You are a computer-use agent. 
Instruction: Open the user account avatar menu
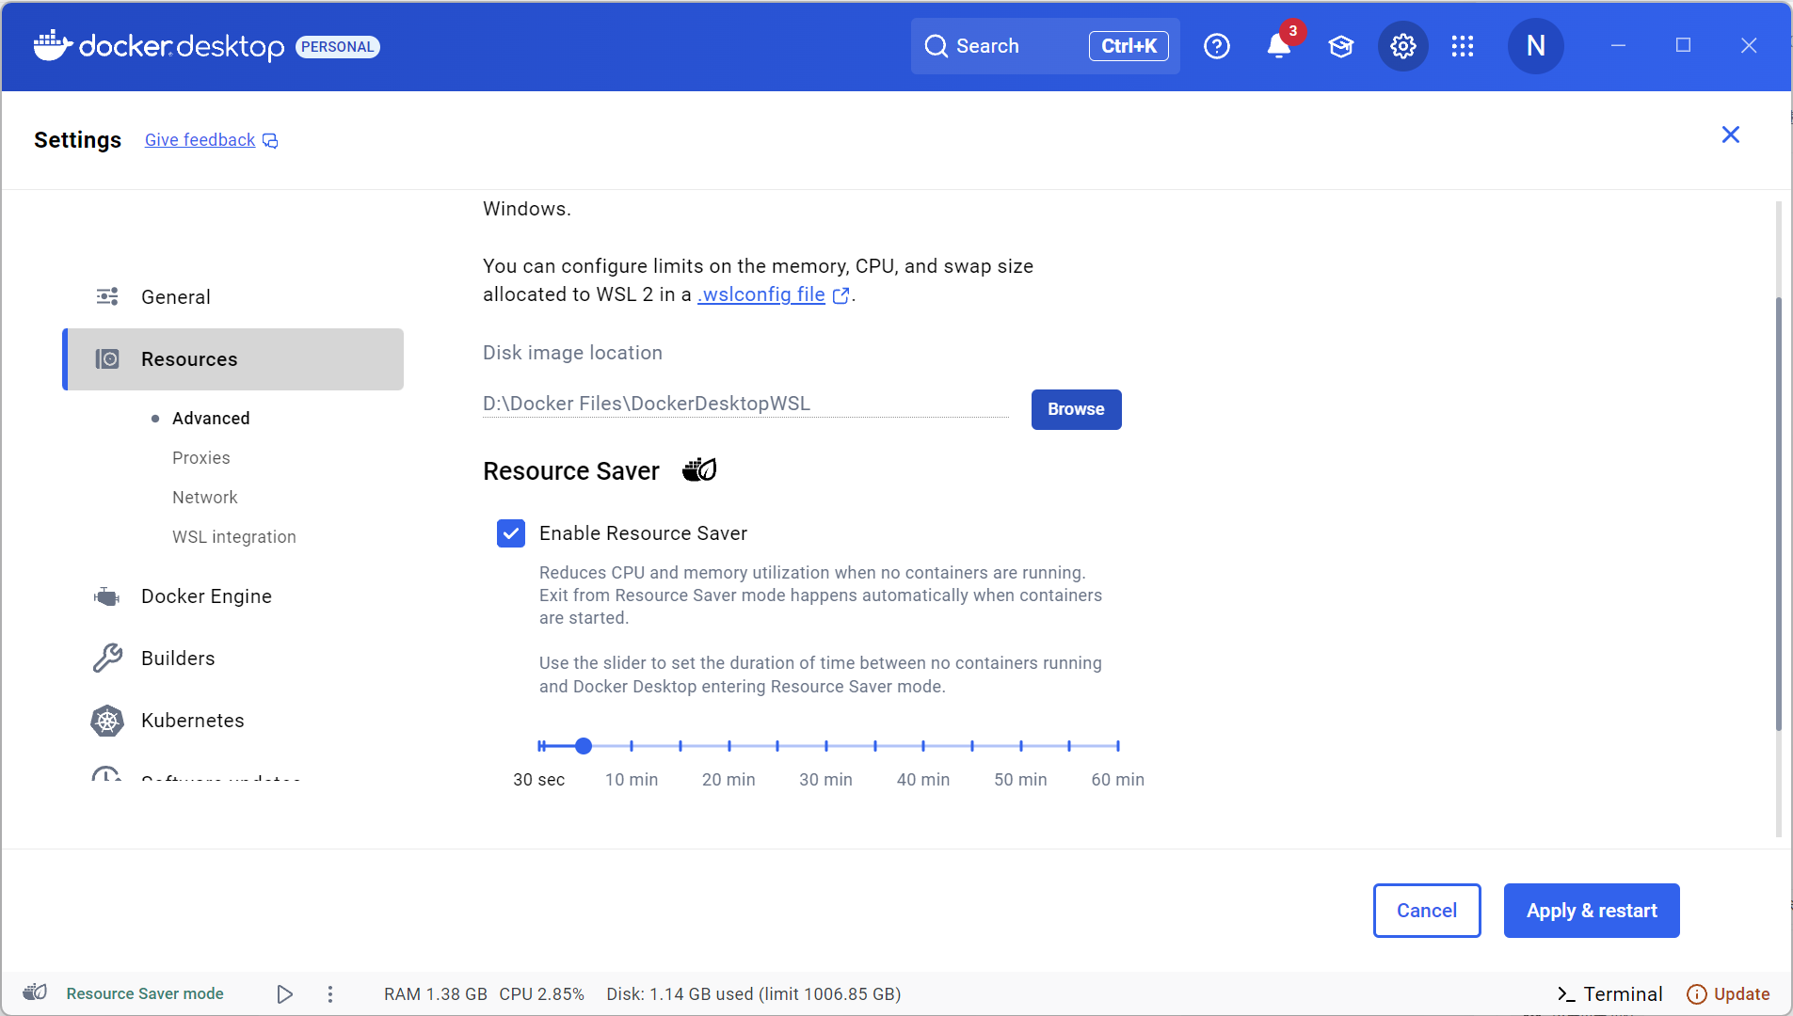pos(1535,45)
